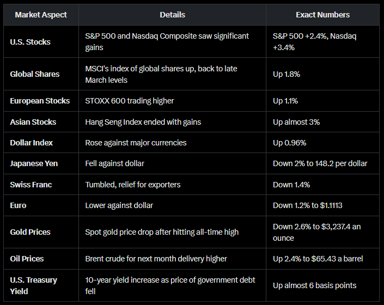Select 'Down 2% to 148.2 per dollar' cell
Viewport: 384px width, 305px height.
point(320,163)
